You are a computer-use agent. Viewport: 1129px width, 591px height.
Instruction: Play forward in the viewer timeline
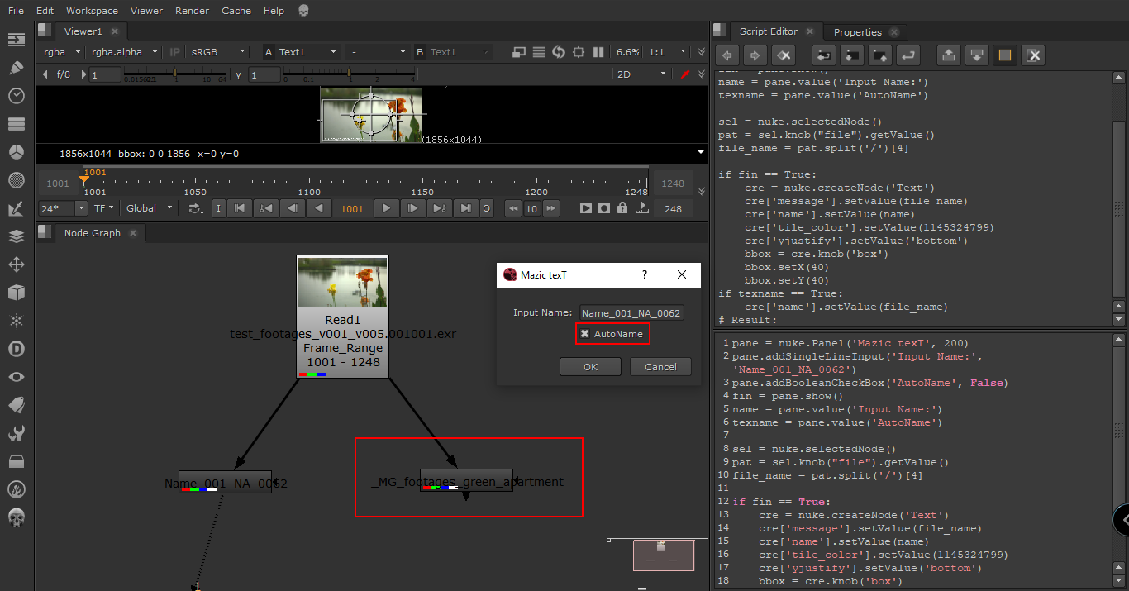[386, 208]
